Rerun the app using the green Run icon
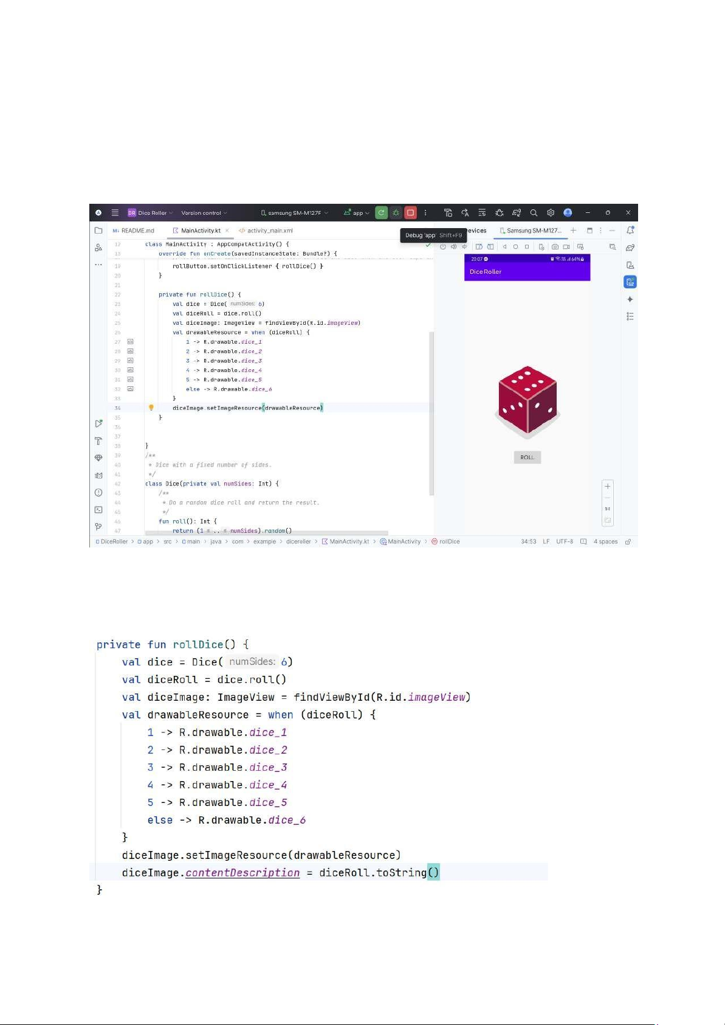 pyautogui.click(x=381, y=213)
